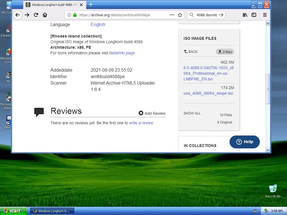Click the Addeddate value 2021-08-09 23:55:02
This screenshot has width=287, height=215.
112,70
